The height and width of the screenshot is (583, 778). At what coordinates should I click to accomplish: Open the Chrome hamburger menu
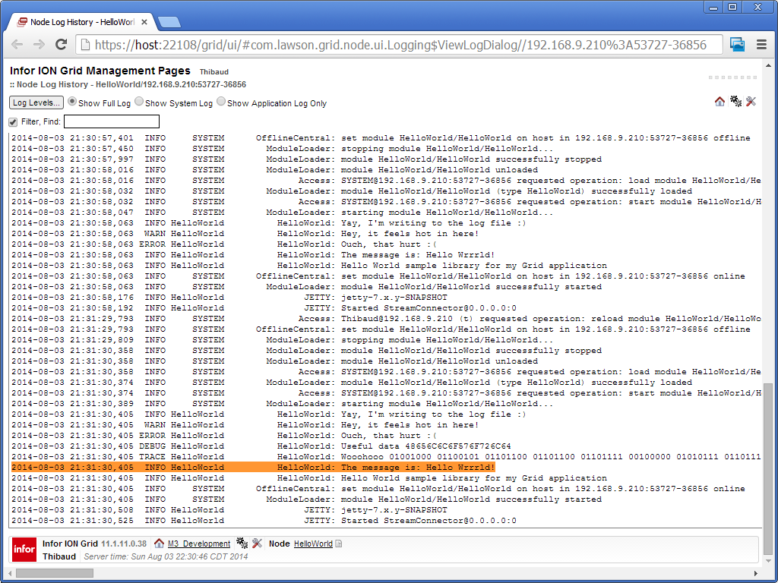point(761,45)
